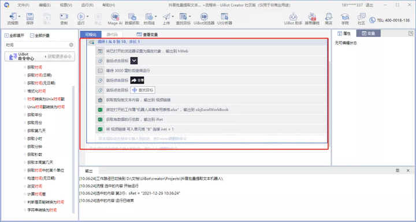This screenshot has height=222, width=416.
Task: Collapse all commands with 全部折叠
Action: (40, 36)
